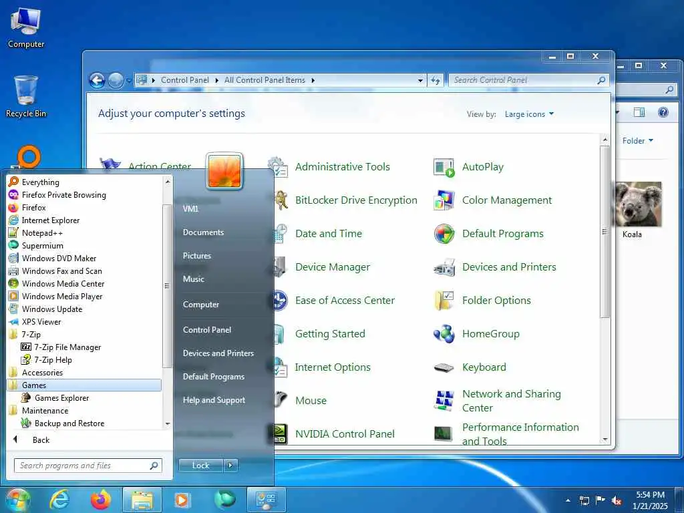
Task: Click the Color Management icon
Action: (444, 200)
